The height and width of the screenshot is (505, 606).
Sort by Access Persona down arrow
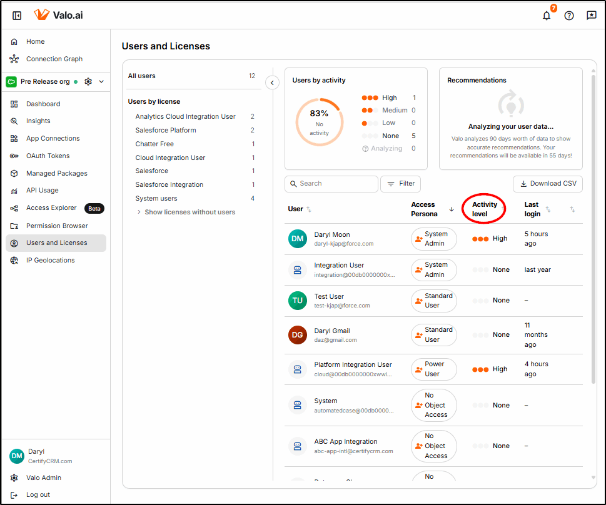(x=452, y=209)
